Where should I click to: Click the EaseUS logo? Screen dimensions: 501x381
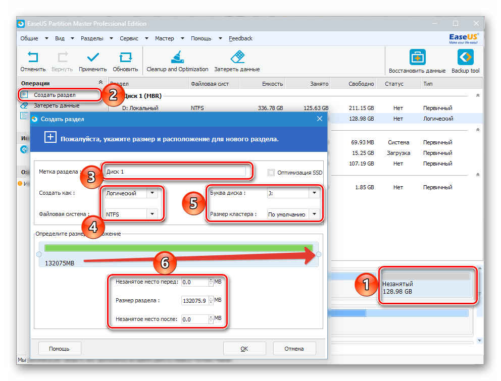tap(463, 38)
